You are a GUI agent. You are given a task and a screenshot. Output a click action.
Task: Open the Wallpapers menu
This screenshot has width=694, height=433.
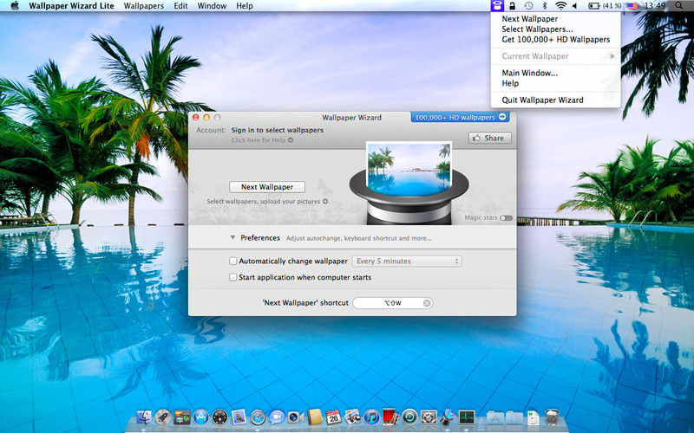click(x=143, y=6)
